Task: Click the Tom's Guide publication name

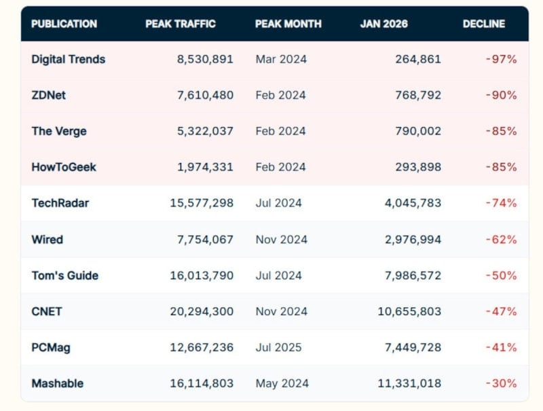Action: (64, 275)
